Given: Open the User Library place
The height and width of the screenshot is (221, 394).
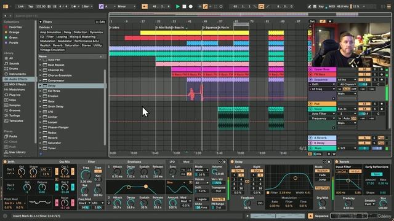Looking at the screenshot, I should [x=17, y=152].
